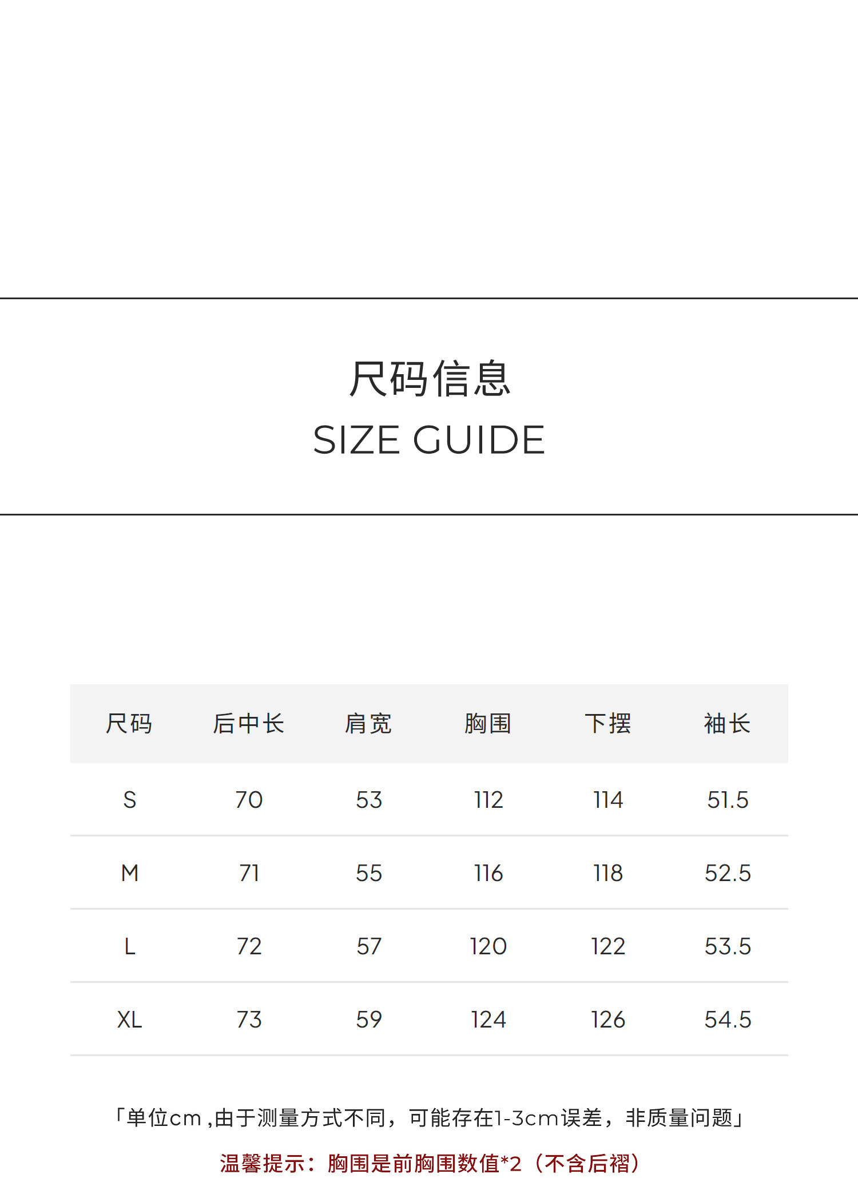The width and height of the screenshot is (858, 1178).
Task: Select the S size row label
Action: (x=129, y=800)
